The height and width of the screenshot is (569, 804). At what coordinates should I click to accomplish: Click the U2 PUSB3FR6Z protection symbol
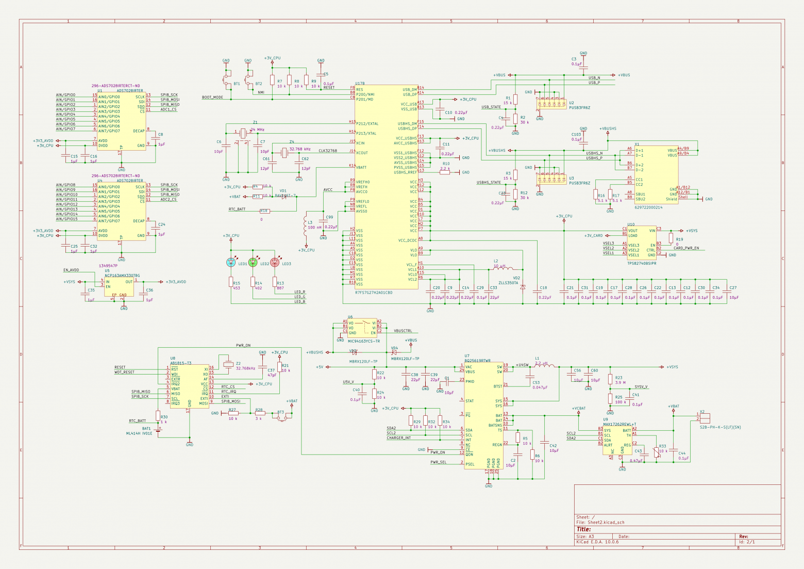coord(551,103)
